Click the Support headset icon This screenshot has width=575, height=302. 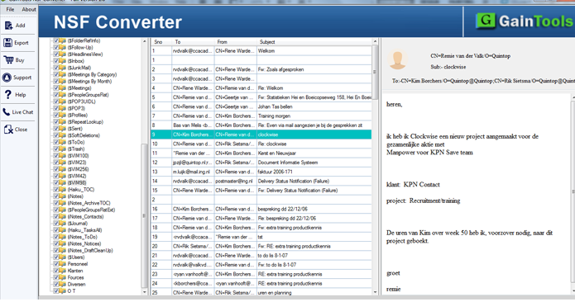click(x=7, y=78)
